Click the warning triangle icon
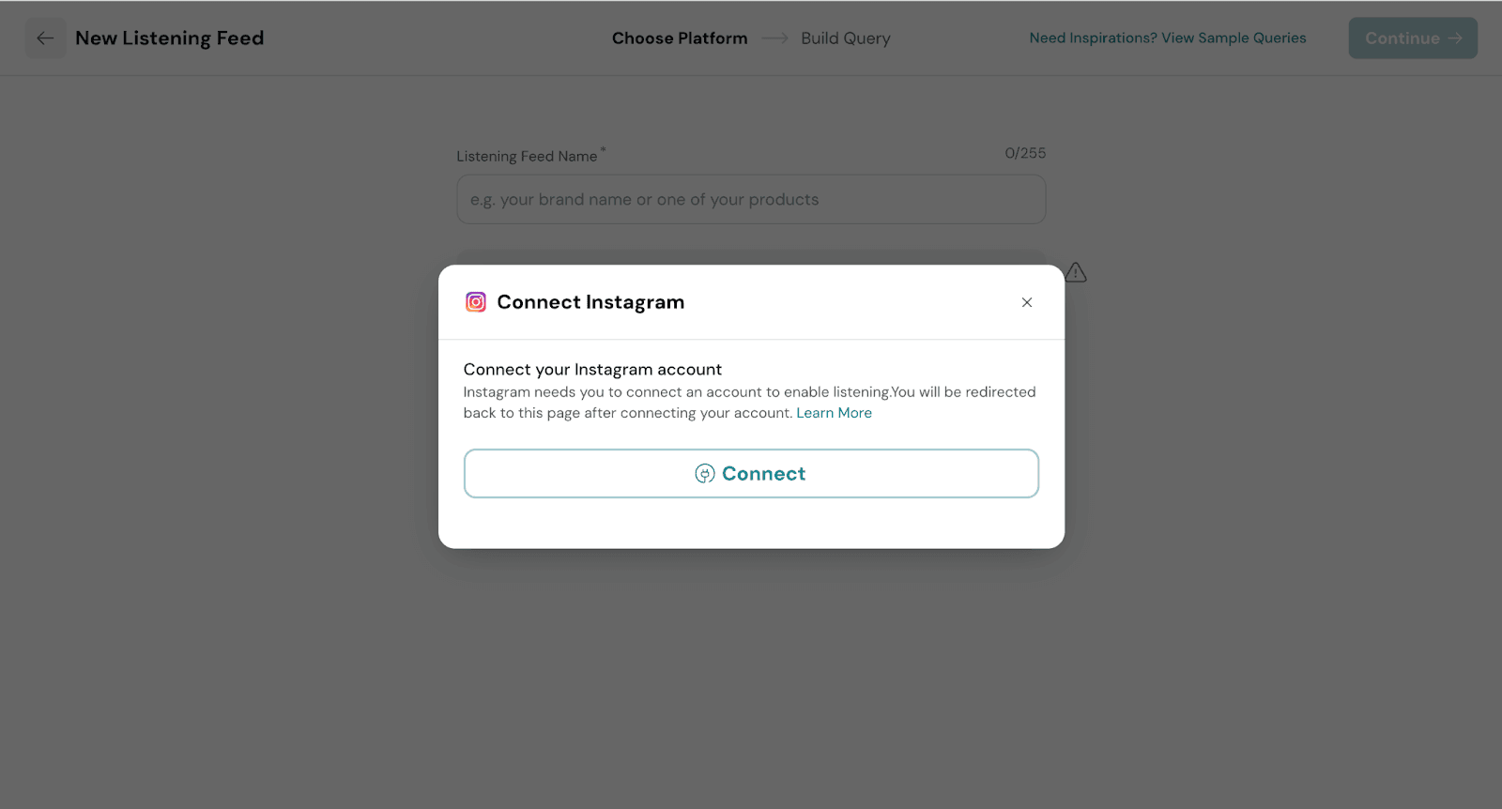This screenshot has width=1502, height=809. 1076,273
